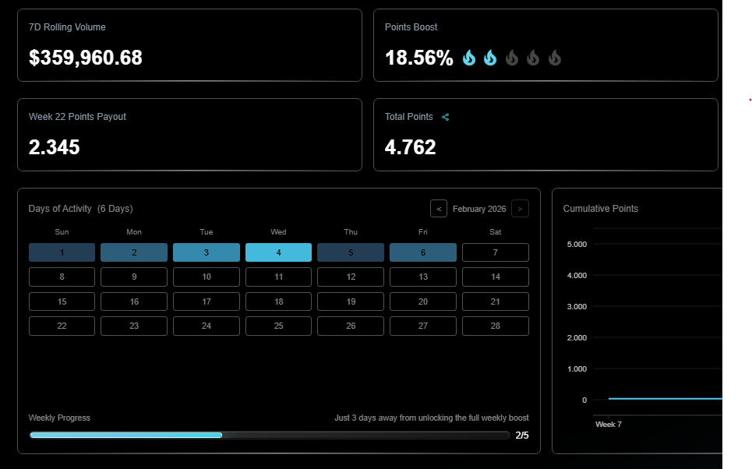The image size is (752, 469).
Task: Toggle day 2 activity selection
Action: [133, 252]
